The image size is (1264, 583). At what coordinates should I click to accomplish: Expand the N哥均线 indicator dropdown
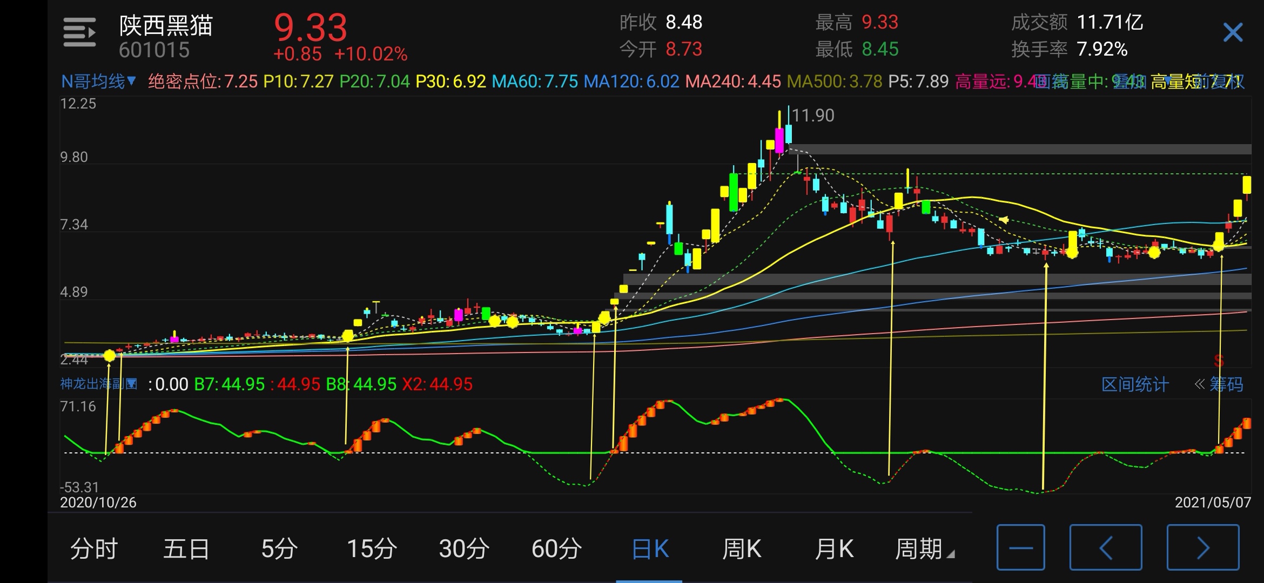tap(98, 82)
